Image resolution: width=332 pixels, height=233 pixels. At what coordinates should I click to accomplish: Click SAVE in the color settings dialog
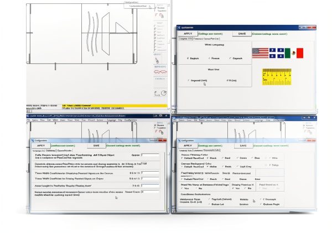(243, 146)
